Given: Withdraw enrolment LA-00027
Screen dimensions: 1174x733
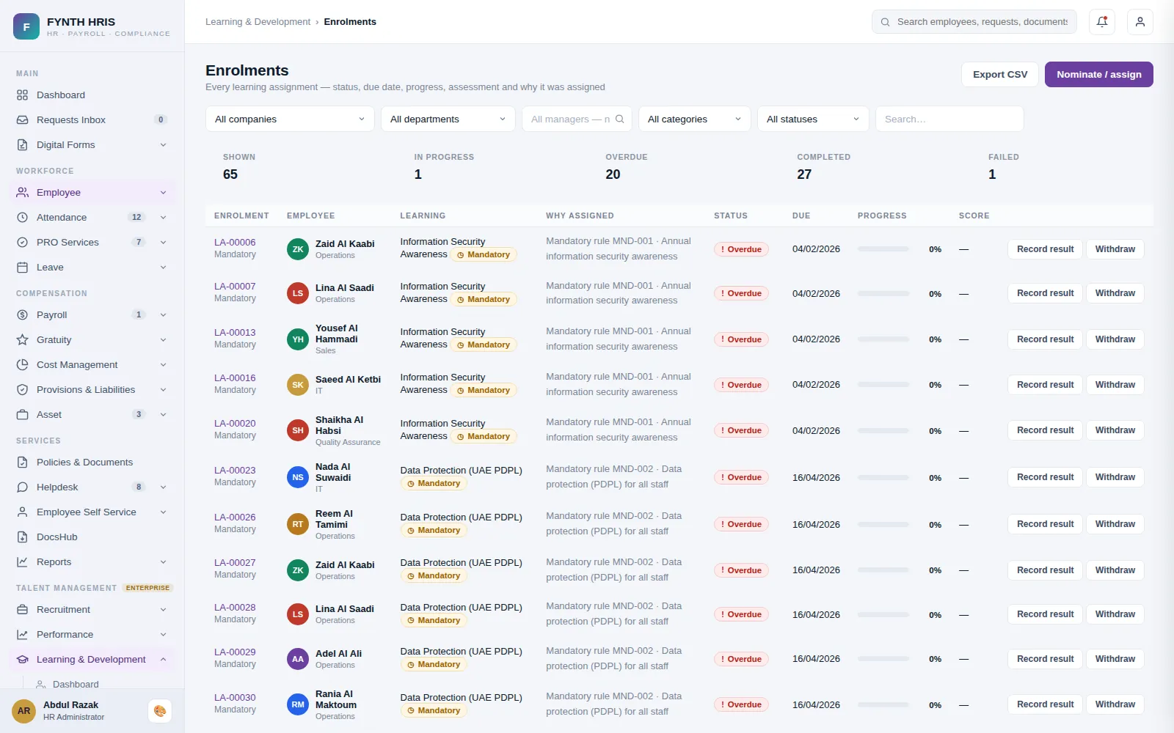Looking at the screenshot, I should coord(1115,570).
